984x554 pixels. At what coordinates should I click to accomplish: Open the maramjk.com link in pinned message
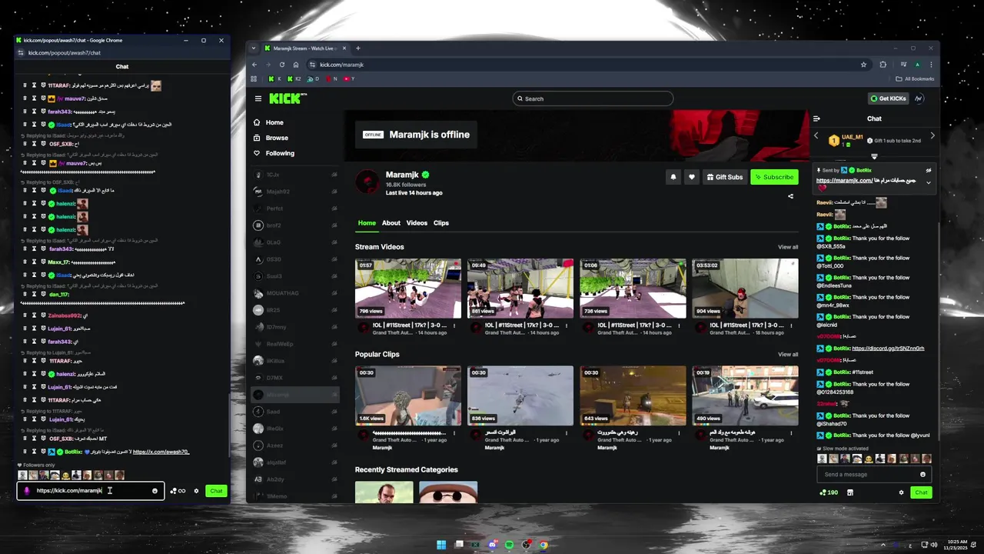844,180
